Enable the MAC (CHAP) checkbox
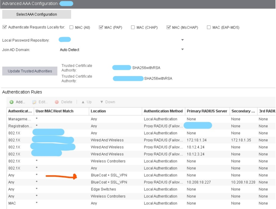The image size is (276, 209). click(x=133, y=28)
